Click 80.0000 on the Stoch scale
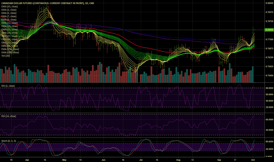The width and height of the screenshot is (274, 162). pyautogui.click(x=270, y=141)
